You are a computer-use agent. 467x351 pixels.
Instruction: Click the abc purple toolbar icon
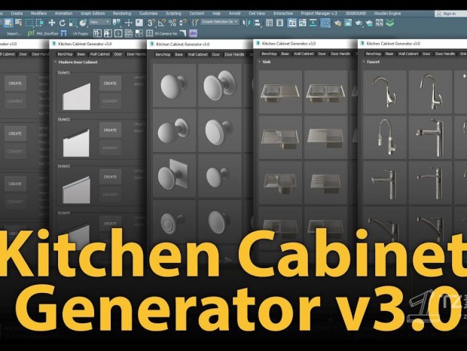pos(193,33)
